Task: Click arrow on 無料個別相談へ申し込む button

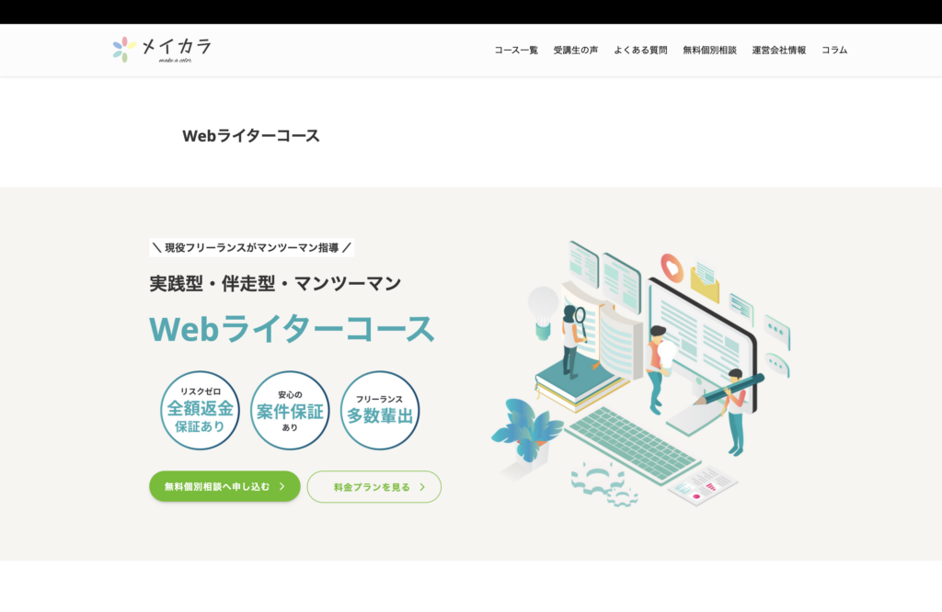Action: pyautogui.click(x=281, y=487)
